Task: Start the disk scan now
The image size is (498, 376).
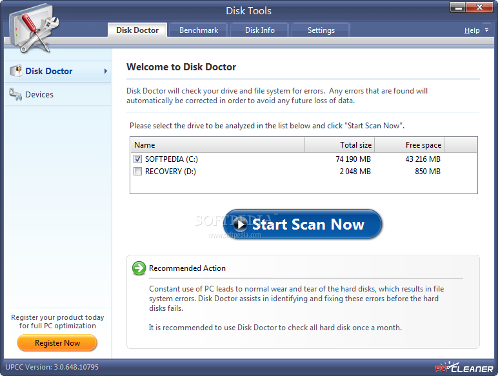Action: pyautogui.click(x=303, y=224)
